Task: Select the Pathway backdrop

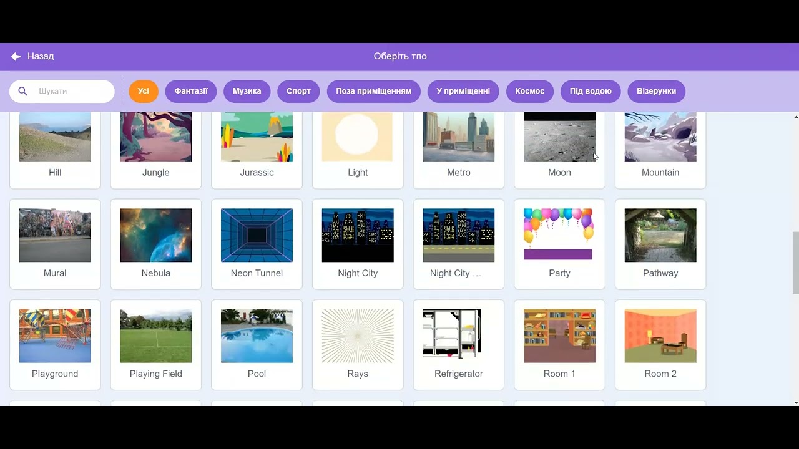Action: coord(660,244)
